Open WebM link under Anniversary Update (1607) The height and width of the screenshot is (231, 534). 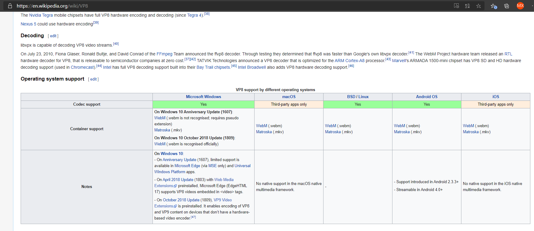tap(160, 118)
